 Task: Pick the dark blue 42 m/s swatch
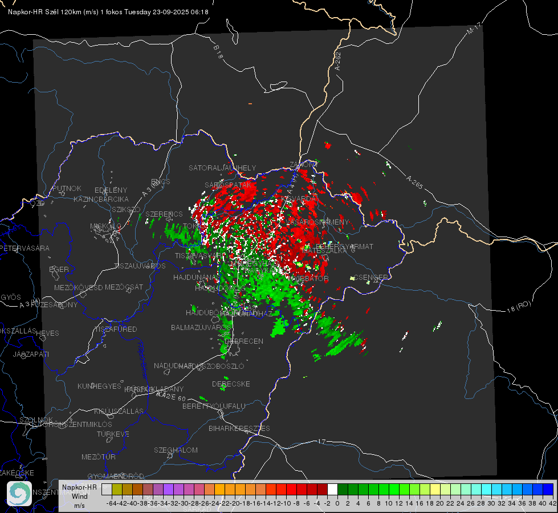(x=548, y=489)
